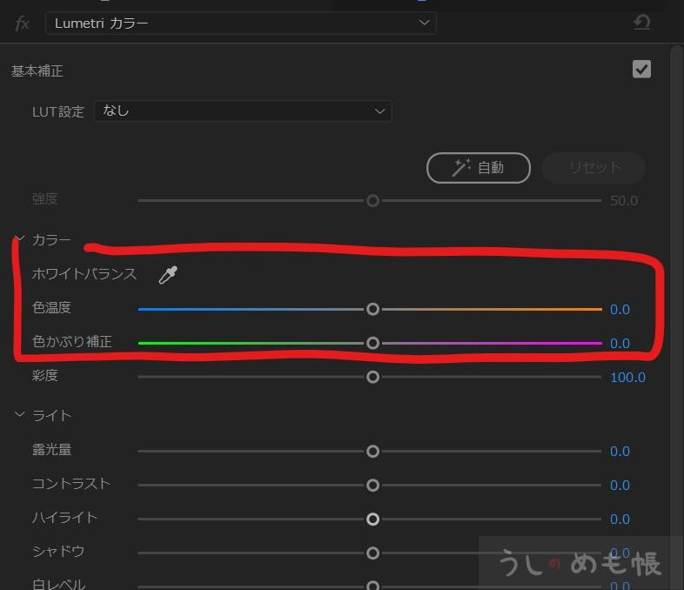The width and height of the screenshot is (684, 590).
Task: Click the シャドウ label
Action: pyautogui.click(x=58, y=551)
